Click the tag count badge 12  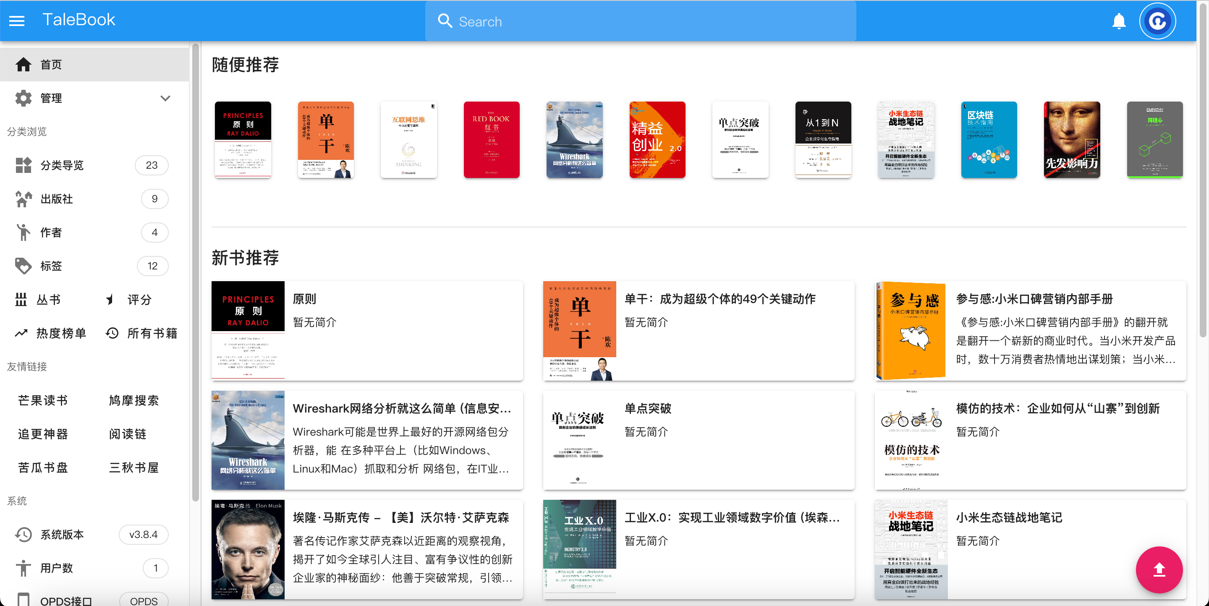[x=152, y=266]
